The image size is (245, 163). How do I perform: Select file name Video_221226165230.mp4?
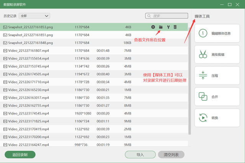coord(29,90)
